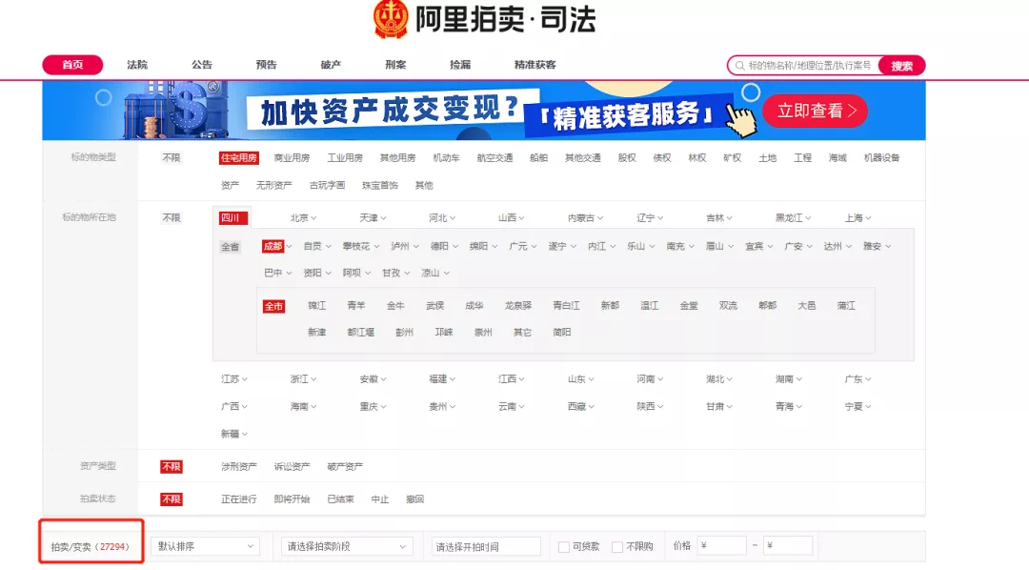This screenshot has height=570, width=1029.
Task: Open the 法院 nav item
Action: coord(137,65)
